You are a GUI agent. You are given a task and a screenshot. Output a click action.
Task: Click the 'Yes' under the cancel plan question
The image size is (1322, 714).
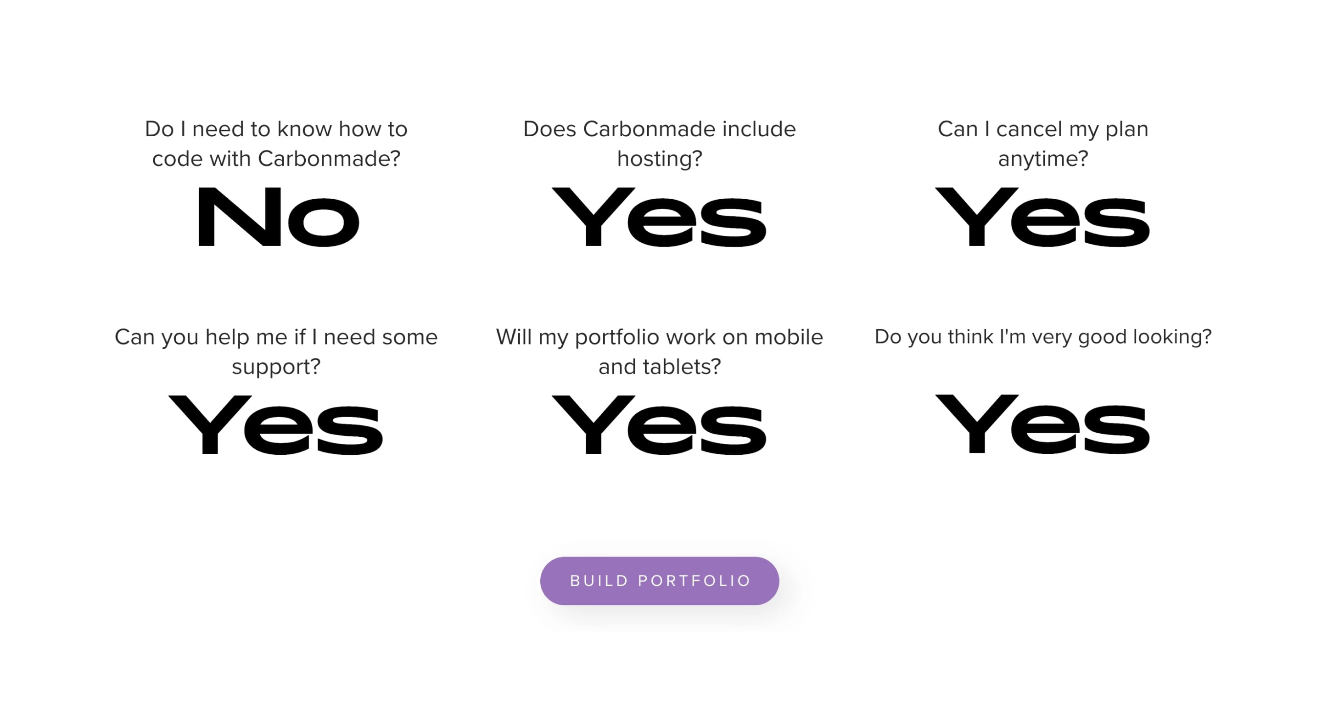click(x=1043, y=218)
